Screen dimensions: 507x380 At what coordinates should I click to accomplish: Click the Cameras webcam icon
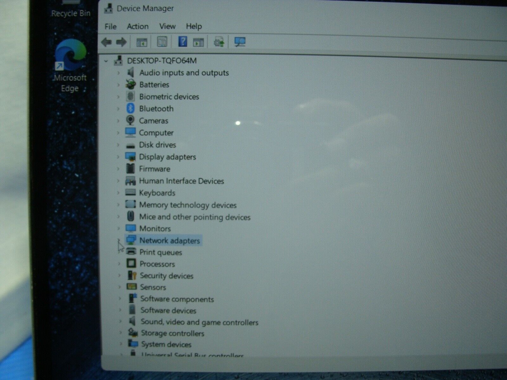click(x=130, y=120)
